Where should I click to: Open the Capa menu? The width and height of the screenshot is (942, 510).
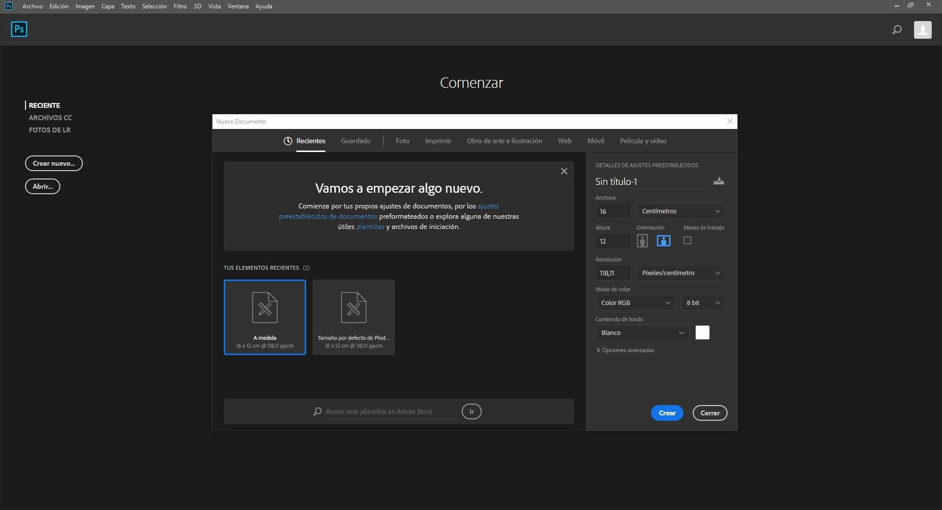coord(108,6)
